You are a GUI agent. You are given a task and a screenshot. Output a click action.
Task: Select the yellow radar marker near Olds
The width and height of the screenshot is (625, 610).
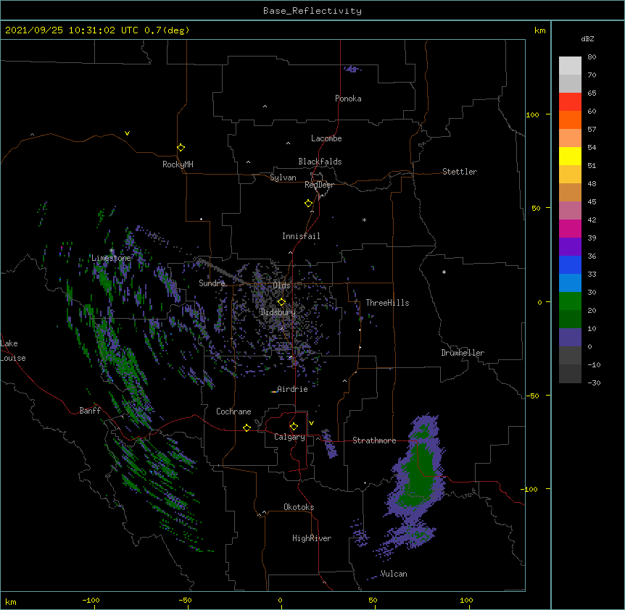click(281, 302)
